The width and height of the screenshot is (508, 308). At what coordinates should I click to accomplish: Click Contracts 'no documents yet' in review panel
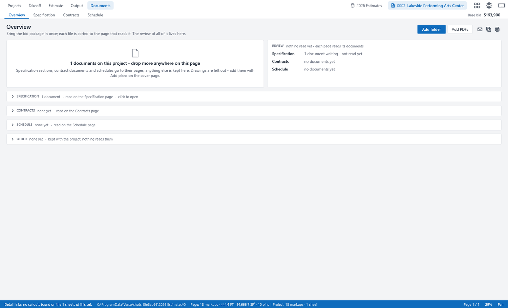(319, 62)
